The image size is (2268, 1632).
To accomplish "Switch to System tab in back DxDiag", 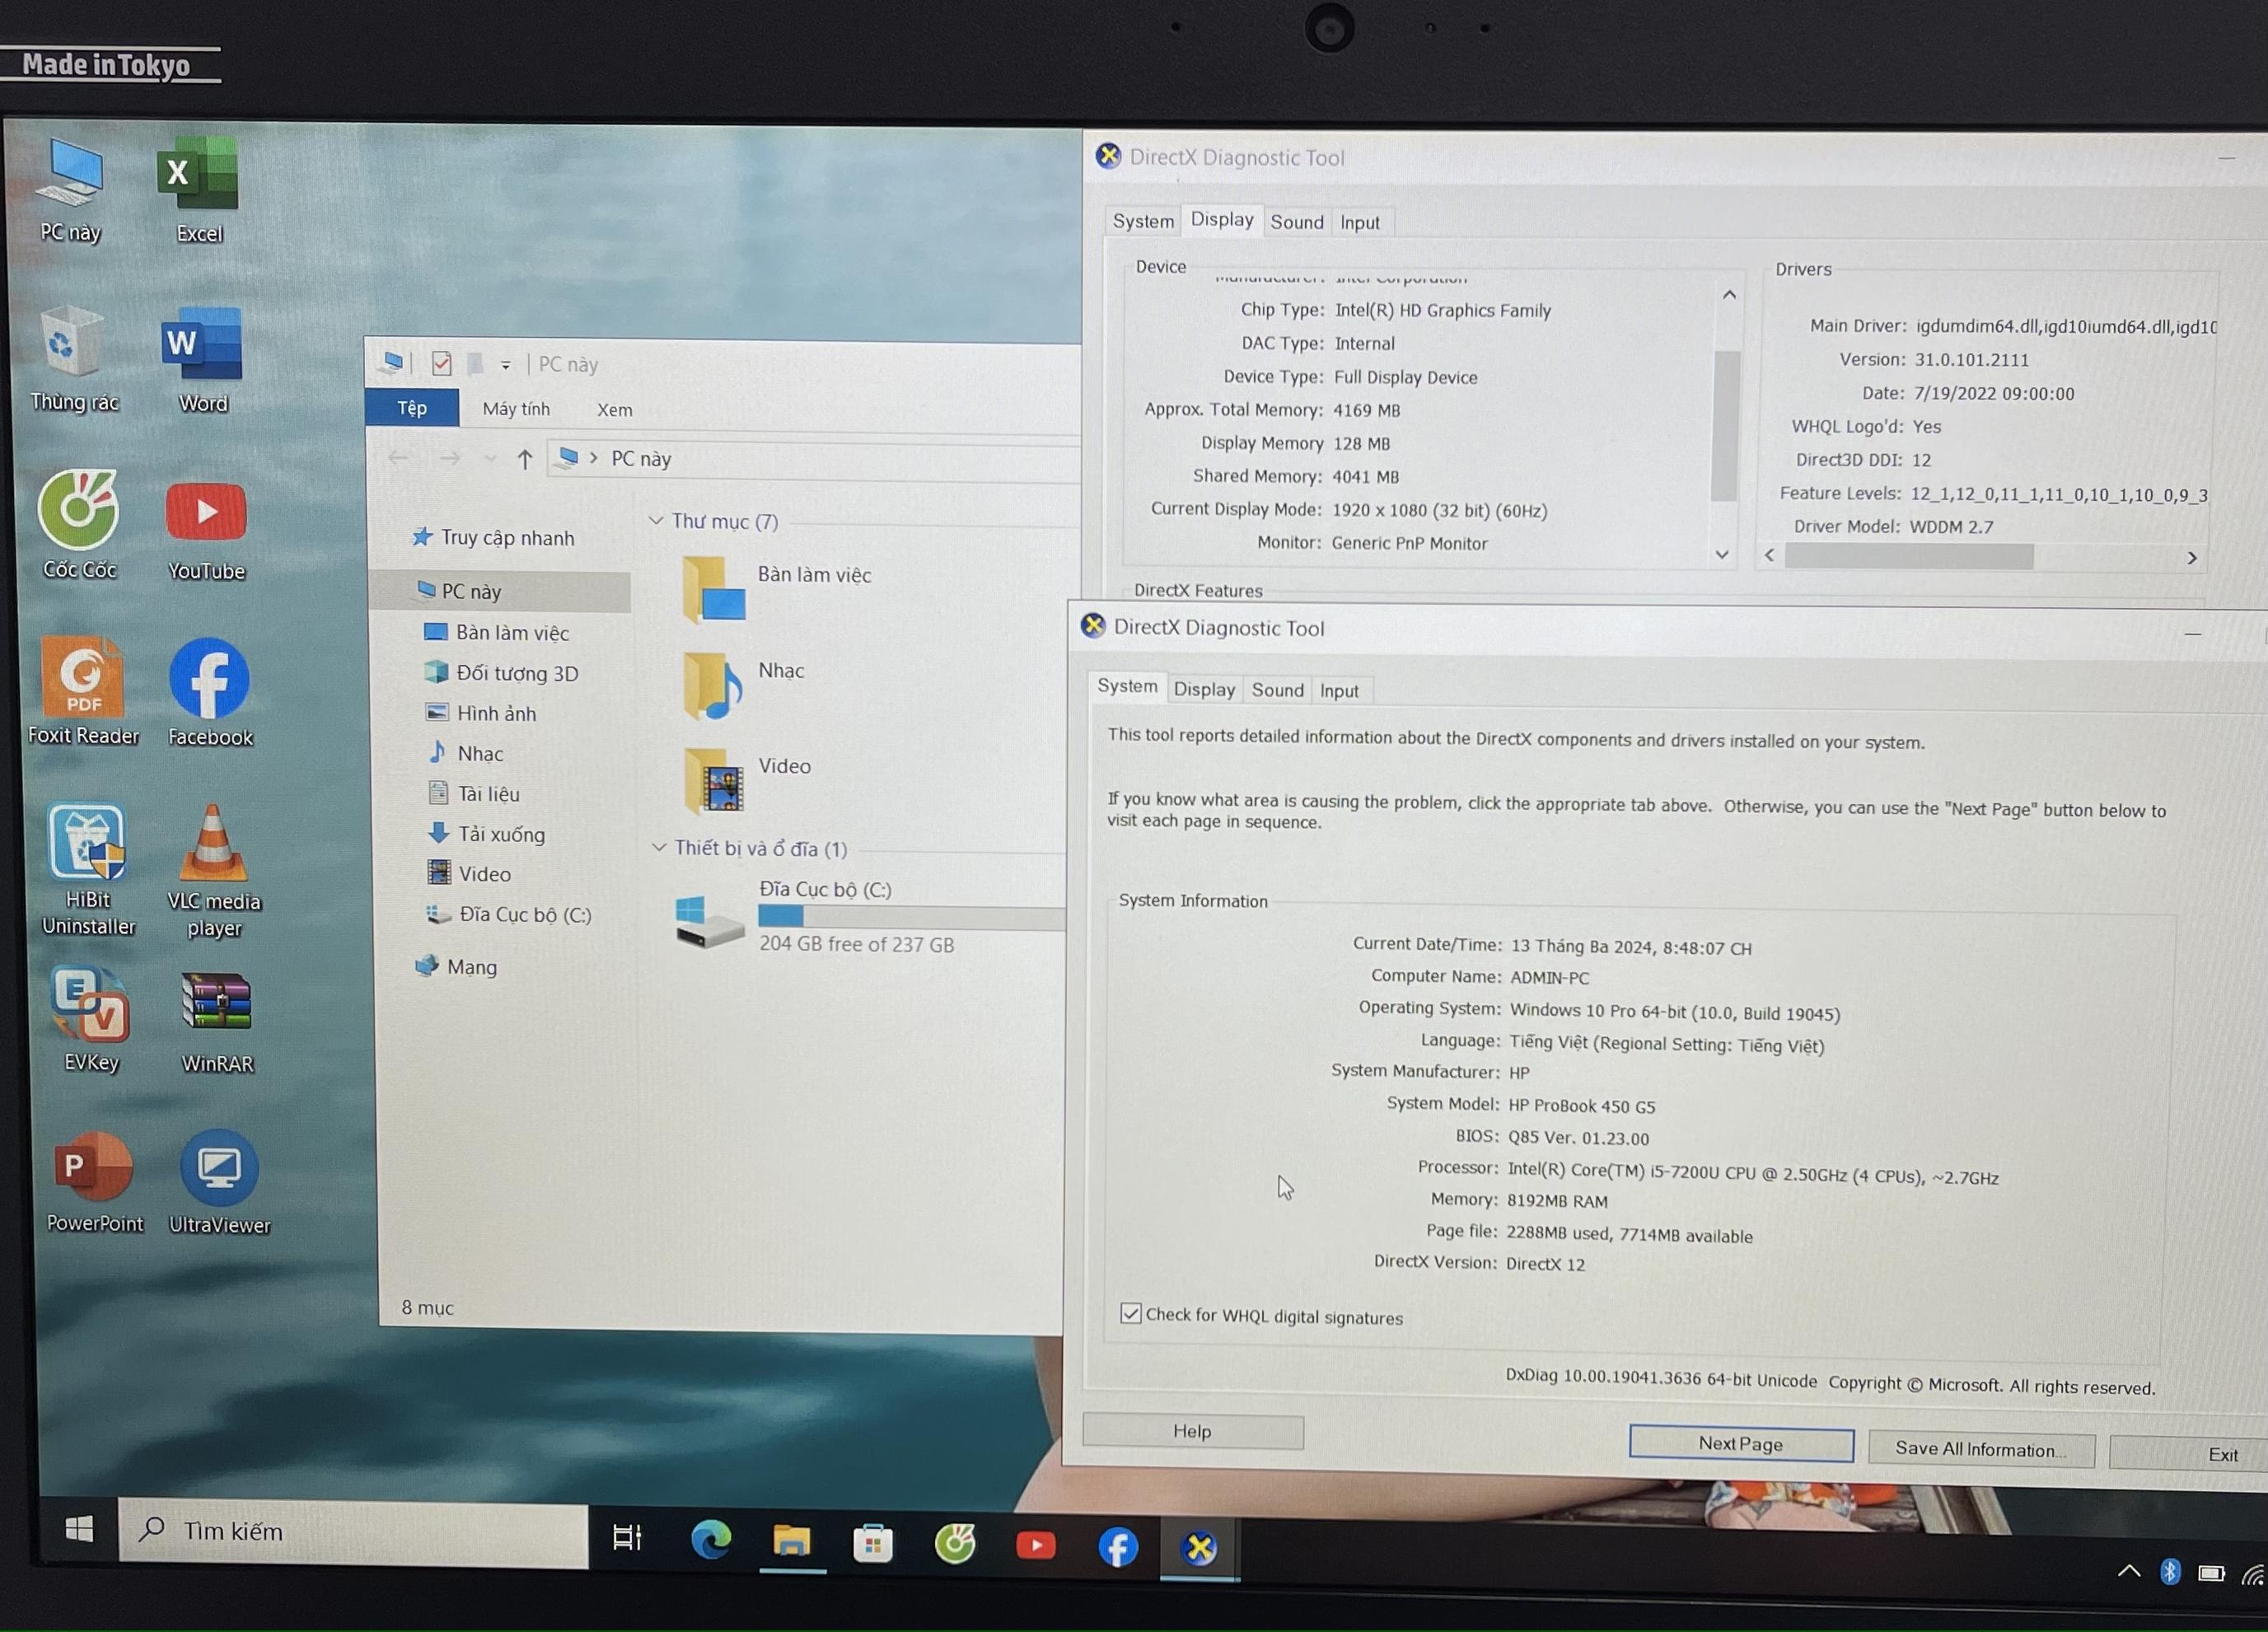I will tap(1143, 221).
